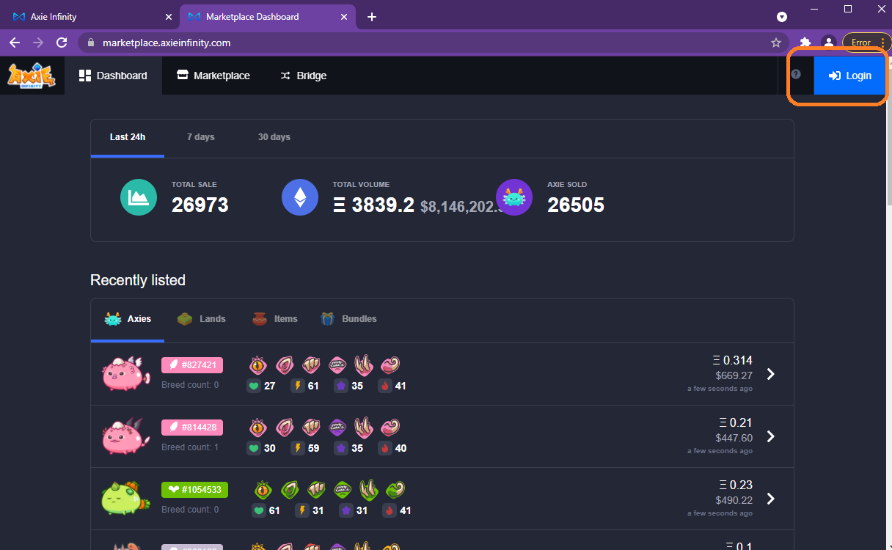Image resolution: width=892 pixels, height=550 pixels.
Task: Click the Marketplace storefront icon
Action: point(182,75)
